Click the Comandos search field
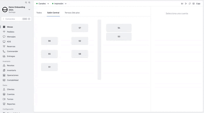Image resolution: width=204 pixels, height=113 pixels. pyautogui.click(x=16, y=19)
